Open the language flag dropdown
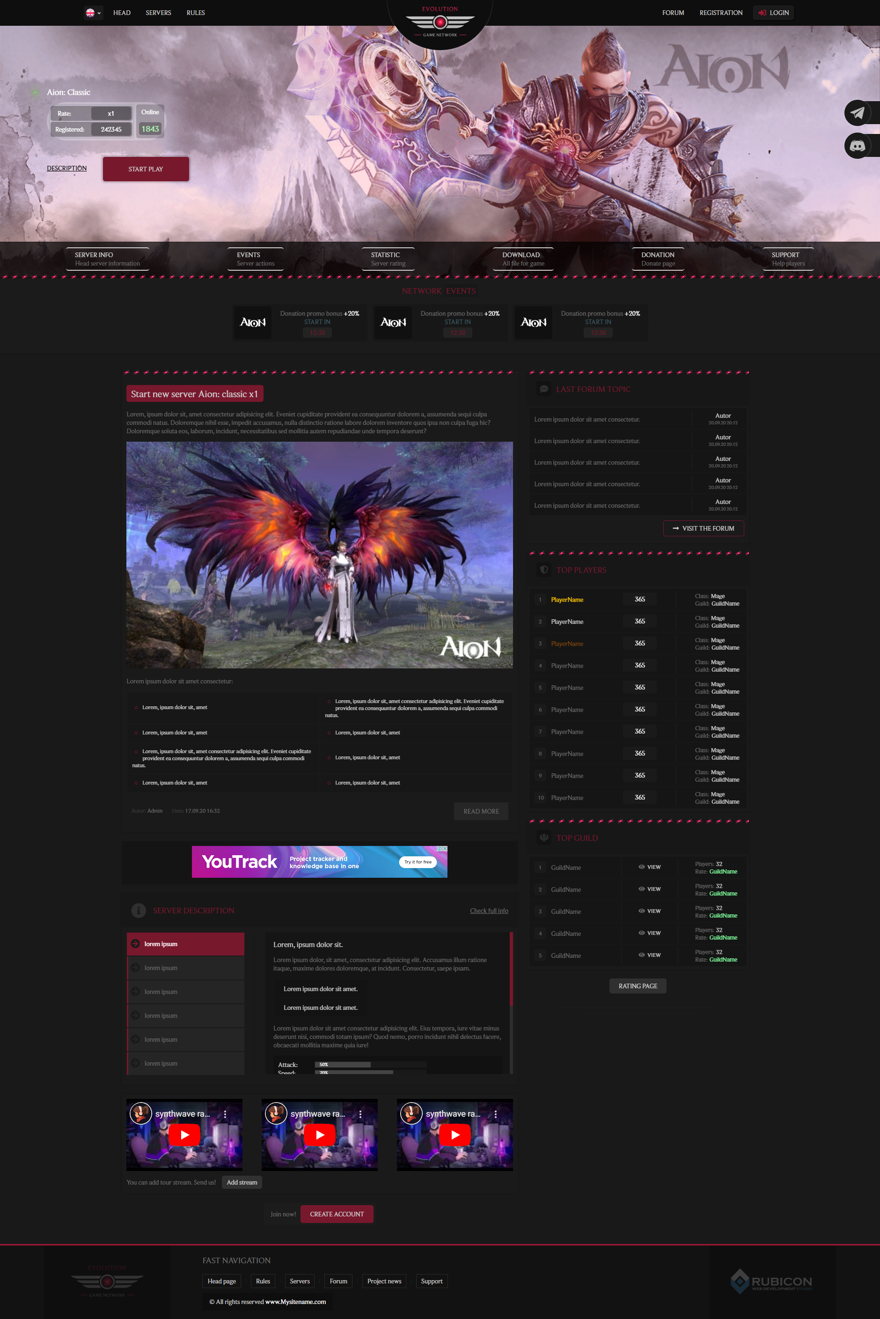Screen dimensions: 880x1319 point(93,13)
